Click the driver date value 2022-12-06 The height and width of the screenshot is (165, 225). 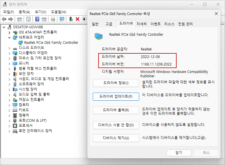pyautogui.click(x=150, y=57)
